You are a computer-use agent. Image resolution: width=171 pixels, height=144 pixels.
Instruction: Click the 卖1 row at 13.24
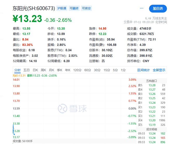click(152, 103)
